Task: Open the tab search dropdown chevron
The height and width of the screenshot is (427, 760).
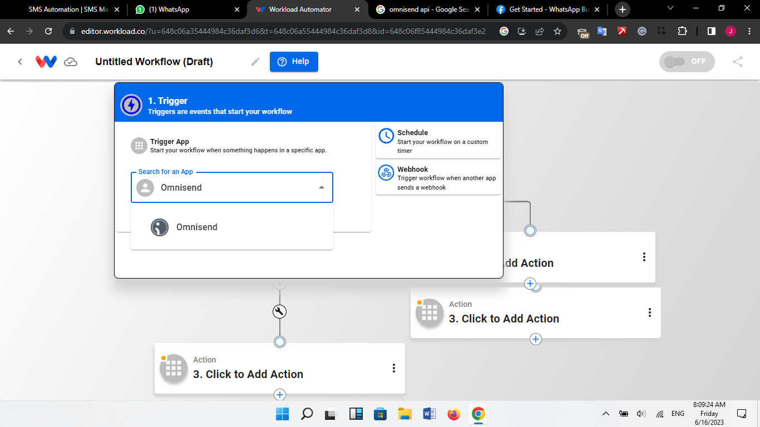Action: click(670, 8)
